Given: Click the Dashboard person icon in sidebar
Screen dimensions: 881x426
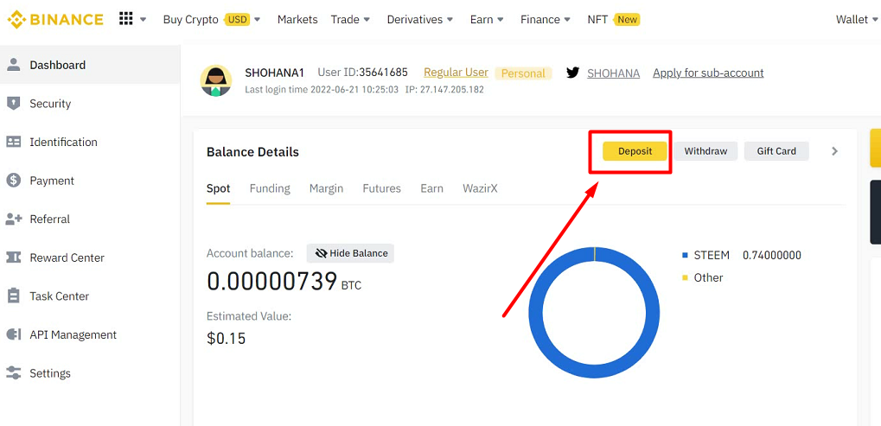Looking at the screenshot, I should tap(14, 65).
